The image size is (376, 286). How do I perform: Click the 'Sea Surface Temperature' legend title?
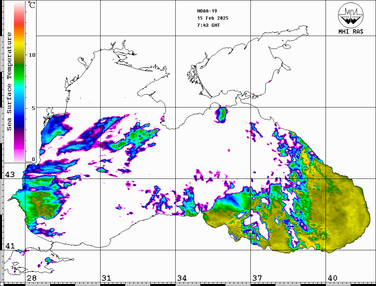9,81
